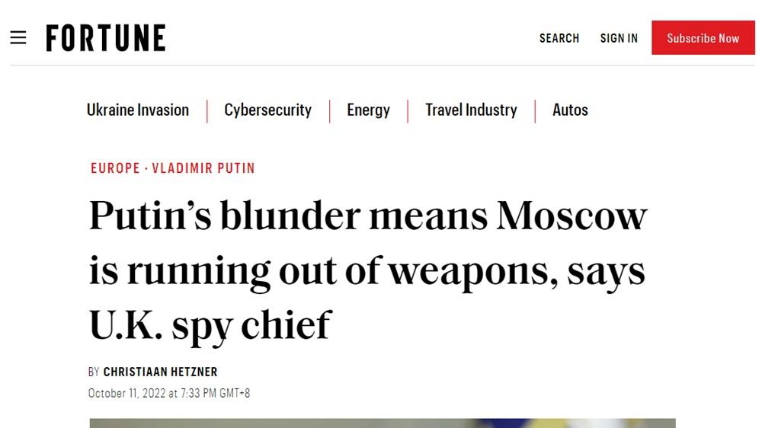
Task: Click the FORTUNE logo
Action: click(106, 38)
